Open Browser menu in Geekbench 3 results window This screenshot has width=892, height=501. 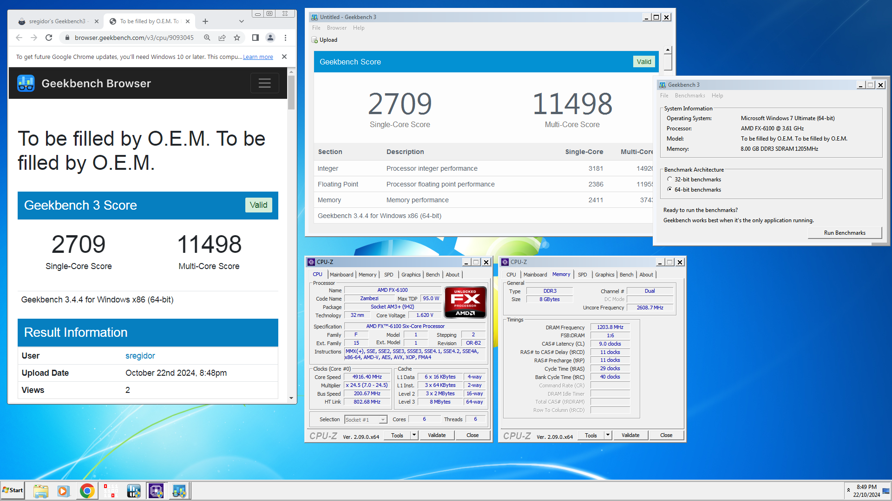[x=337, y=28]
